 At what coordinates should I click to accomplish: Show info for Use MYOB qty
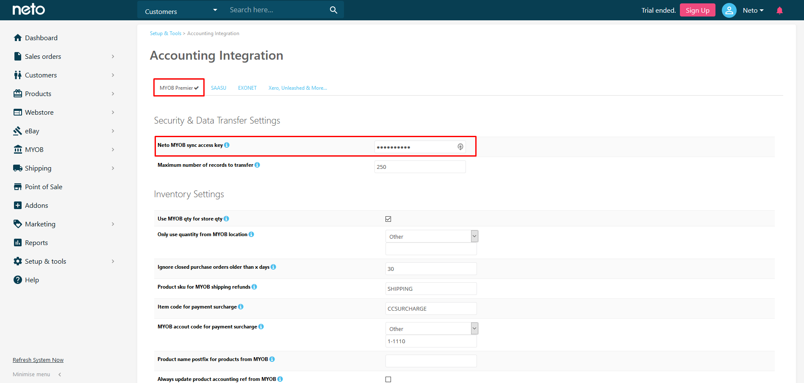[x=226, y=219]
